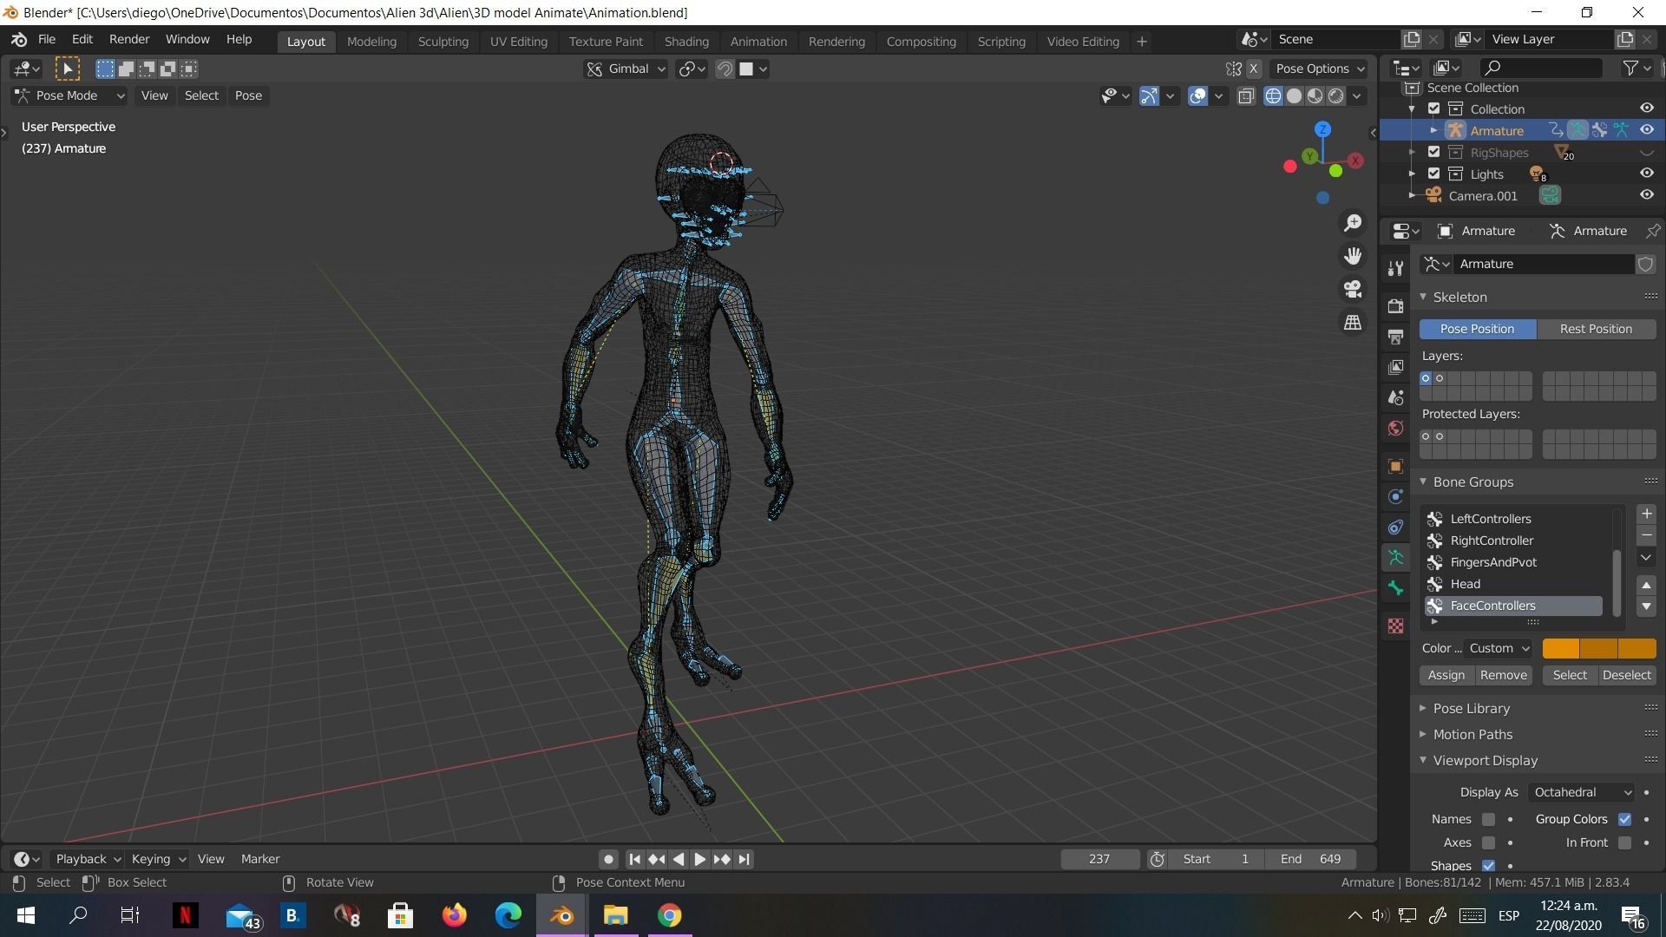Click the Rest Position button
The height and width of the screenshot is (937, 1666).
[x=1595, y=329]
